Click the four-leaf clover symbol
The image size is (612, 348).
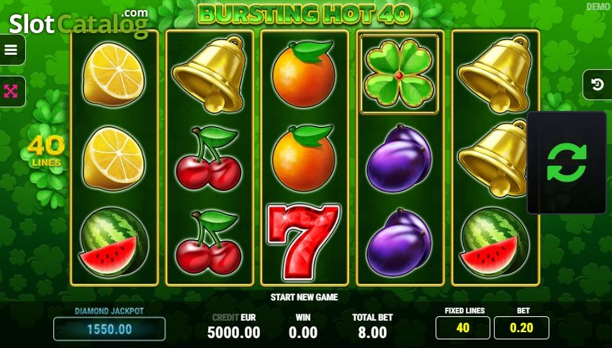[400, 74]
